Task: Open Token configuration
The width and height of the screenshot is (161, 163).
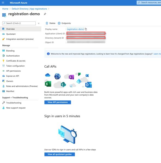Action: (15, 66)
